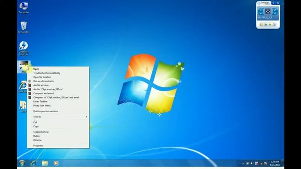Click the gadget virtual drive disc image
This screenshot has height=169, width=301.
(x=268, y=11)
